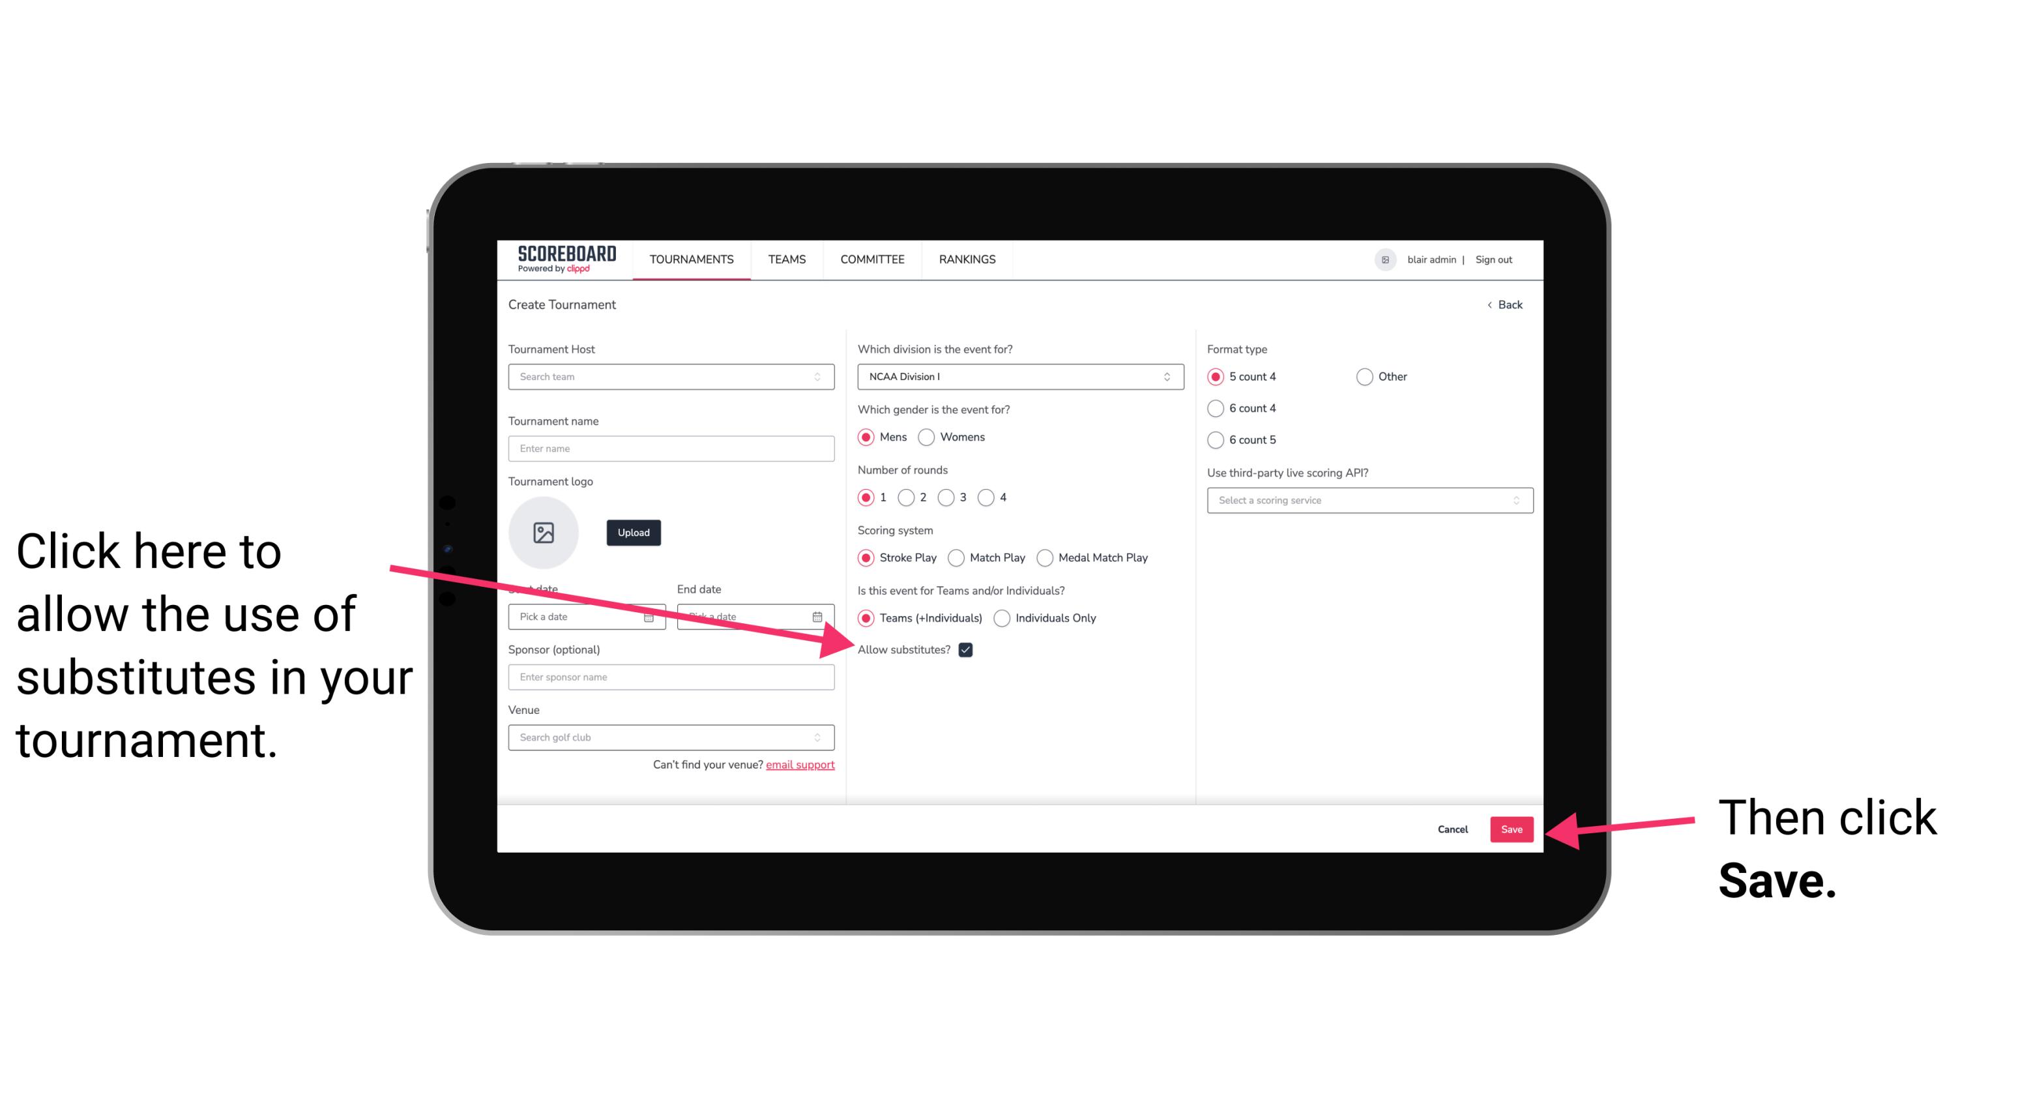2033x1094 pixels.
Task: Click the tournament logo upload icon
Action: 542,532
